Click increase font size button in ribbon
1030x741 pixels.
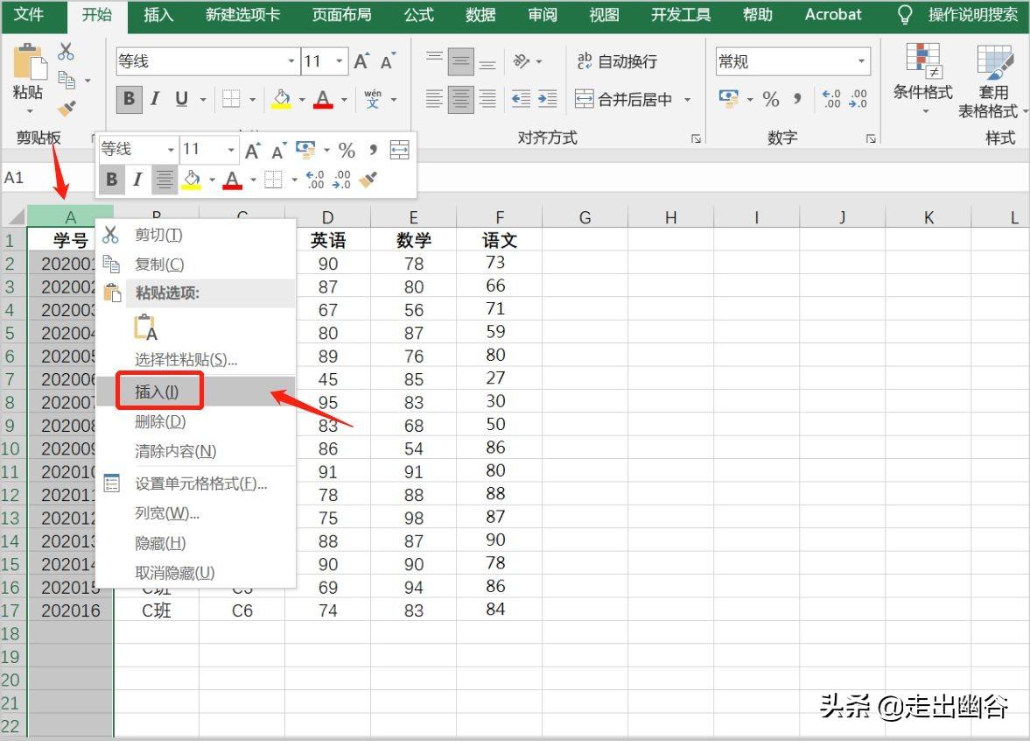pyautogui.click(x=361, y=61)
